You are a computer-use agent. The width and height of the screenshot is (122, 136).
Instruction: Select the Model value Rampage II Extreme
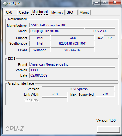[x=57, y=31]
